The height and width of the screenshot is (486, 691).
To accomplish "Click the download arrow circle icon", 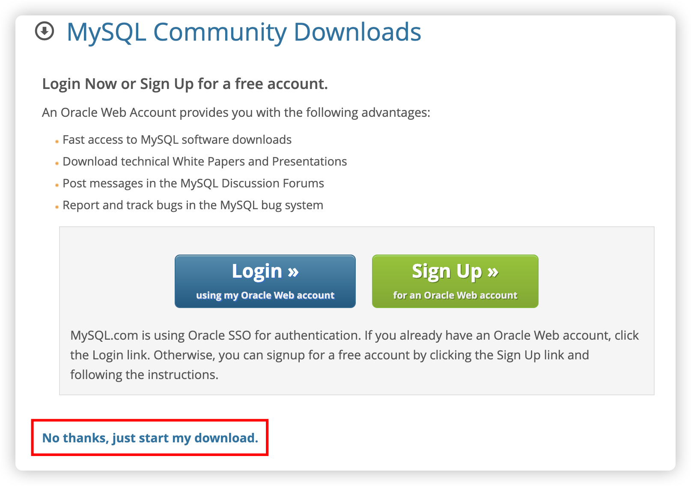I will [x=45, y=31].
